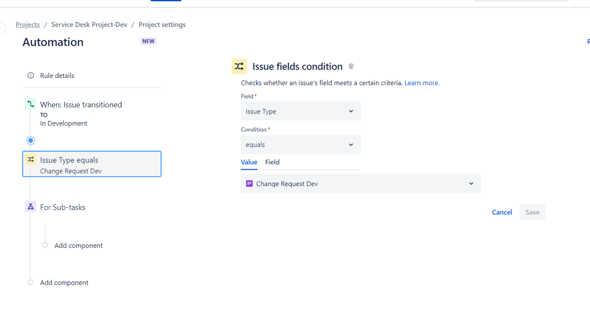Click the yellow condition icon in rule list
Viewport: 590px width, 310px height.
pyautogui.click(x=30, y=160)
